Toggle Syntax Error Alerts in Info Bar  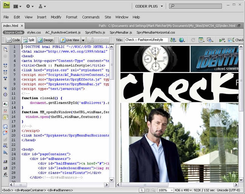point(5,117)
